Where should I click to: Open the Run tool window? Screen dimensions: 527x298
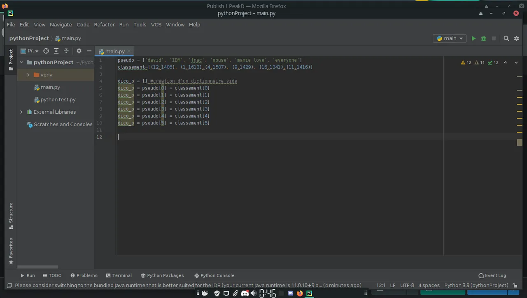point(28,275)
